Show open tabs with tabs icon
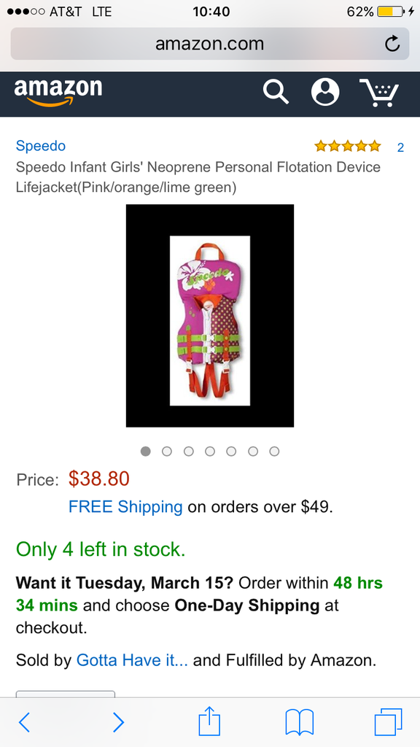 pos(388,722)
